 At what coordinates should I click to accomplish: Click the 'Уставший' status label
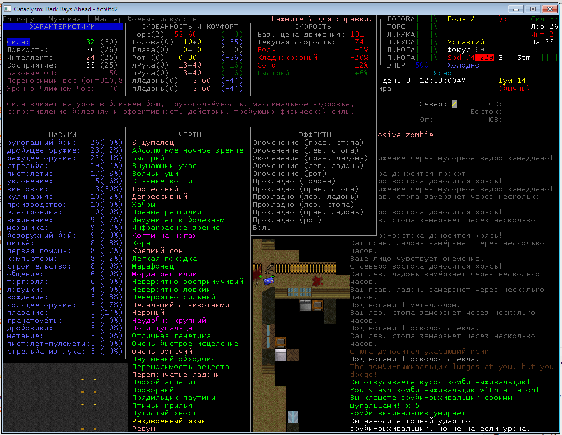point(466,42)
